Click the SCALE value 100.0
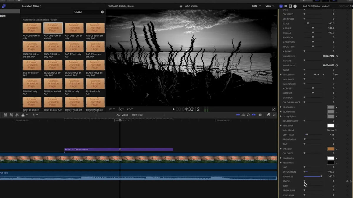This screenshot has height=198, width=353. point(331,23)
